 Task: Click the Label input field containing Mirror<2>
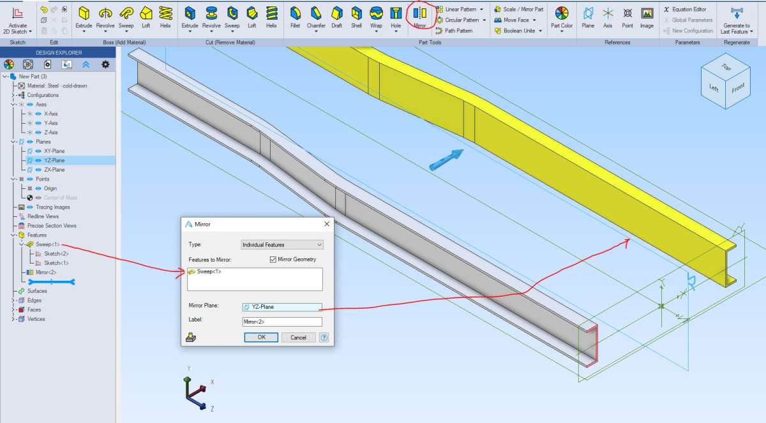click(x=282, y=322)
